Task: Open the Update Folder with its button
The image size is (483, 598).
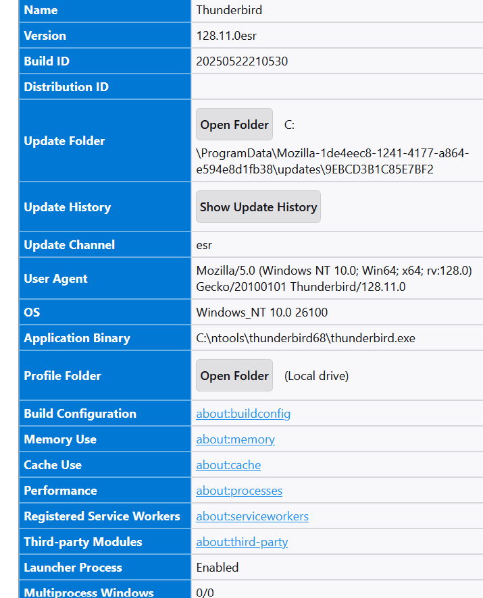Action: pos(234,125)
